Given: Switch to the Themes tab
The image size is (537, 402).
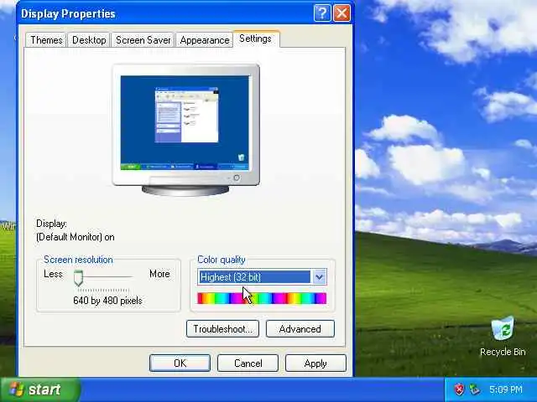Looking at the screenshot, I should click(x=46, y=40).
